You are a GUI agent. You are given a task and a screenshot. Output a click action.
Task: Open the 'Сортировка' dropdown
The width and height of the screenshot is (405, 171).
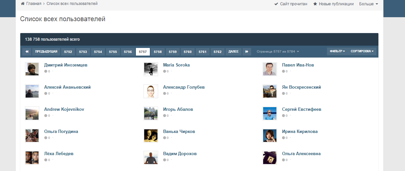click(x=362, y=52)
